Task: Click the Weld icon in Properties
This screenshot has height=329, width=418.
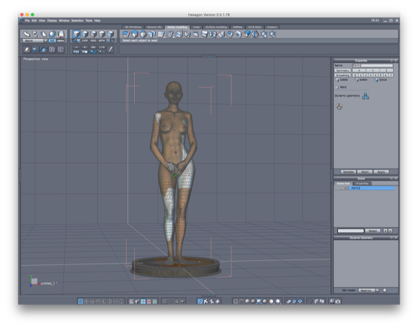Action: [x=337, y=87]
